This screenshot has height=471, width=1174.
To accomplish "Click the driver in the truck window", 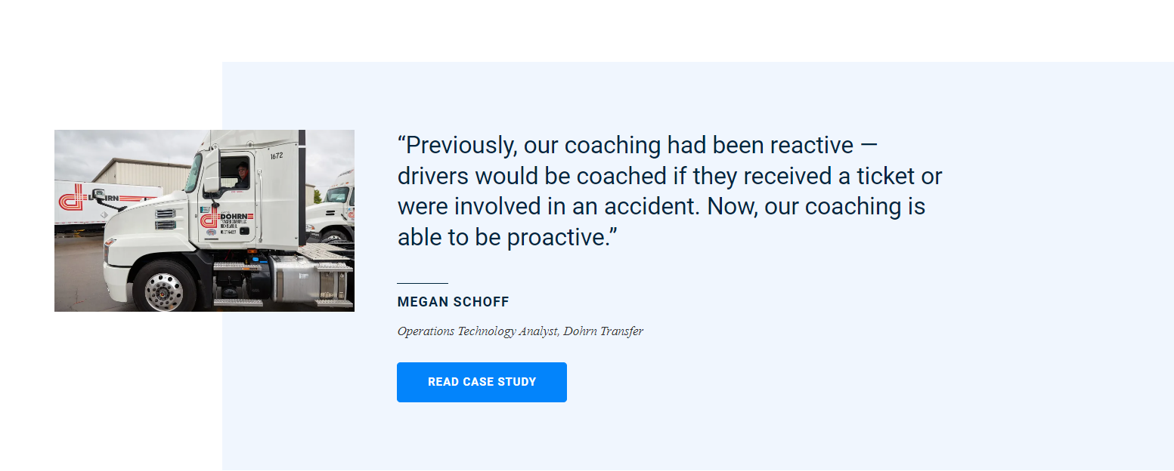I will [x=242, y=174].
